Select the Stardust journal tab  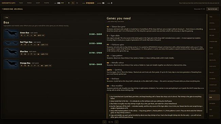point(214,91)
